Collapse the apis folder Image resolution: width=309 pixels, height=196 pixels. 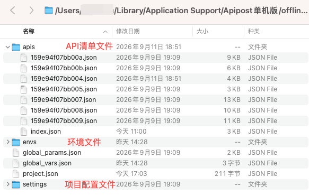pyautogui.click(x=8, y=47)
